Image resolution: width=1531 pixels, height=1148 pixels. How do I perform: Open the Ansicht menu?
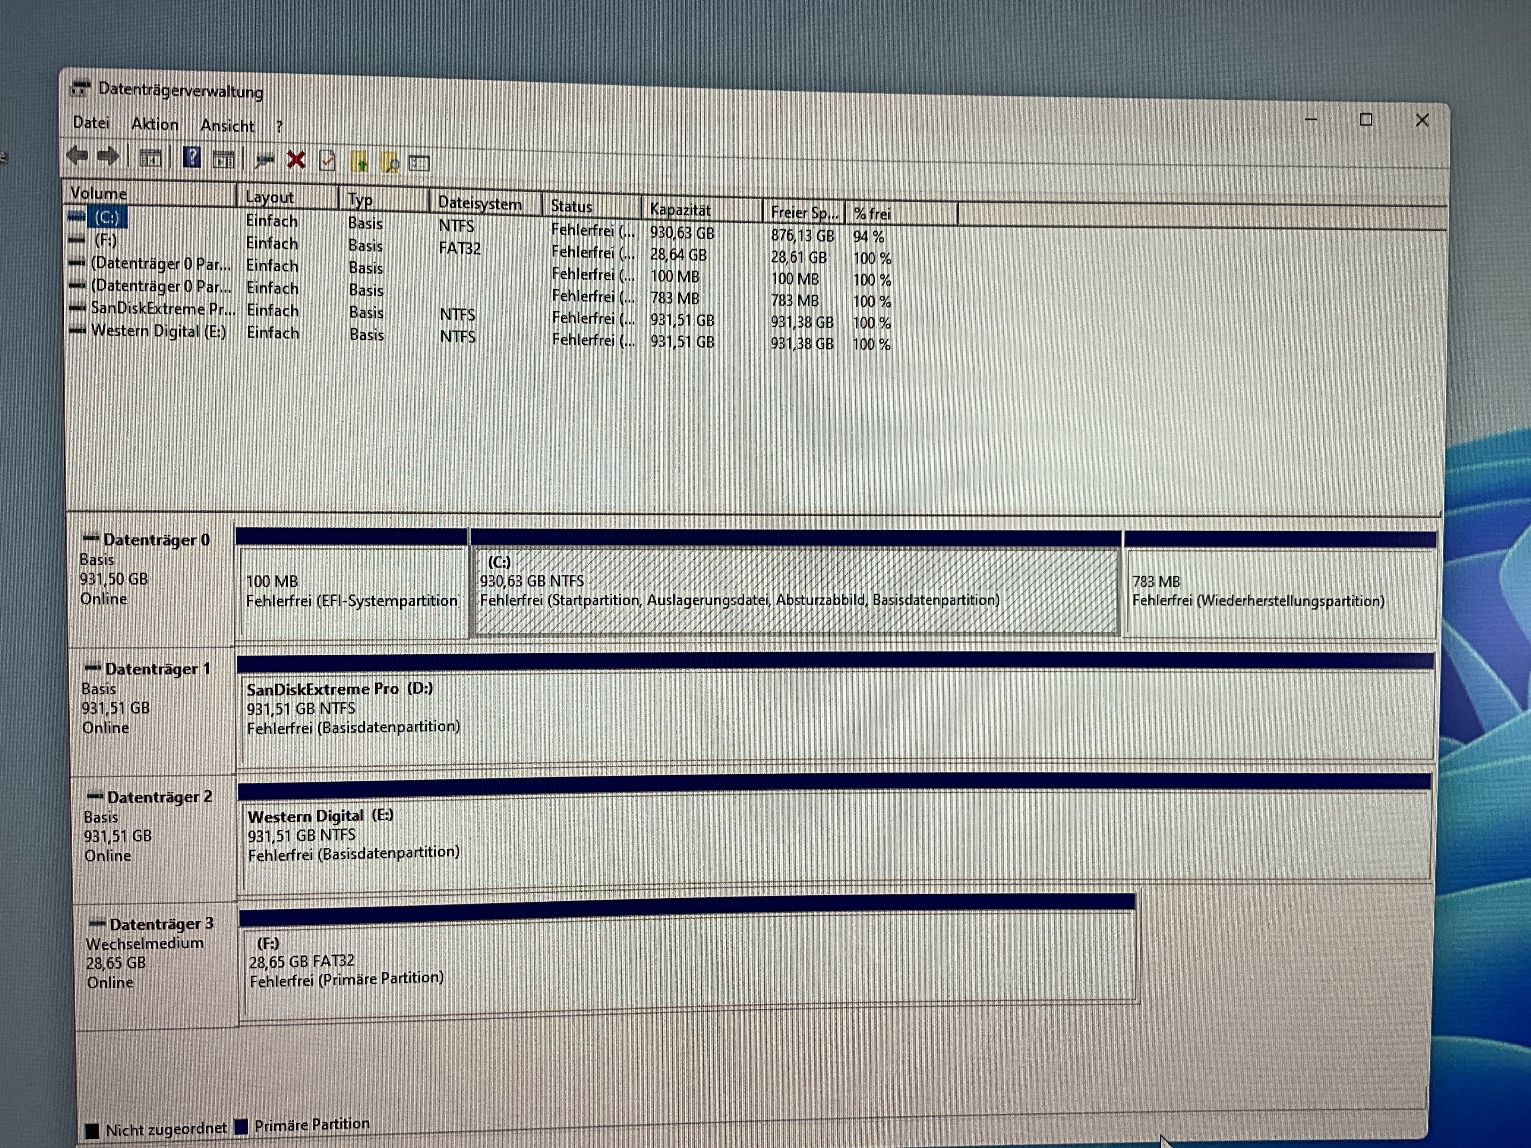coord(227,126)
